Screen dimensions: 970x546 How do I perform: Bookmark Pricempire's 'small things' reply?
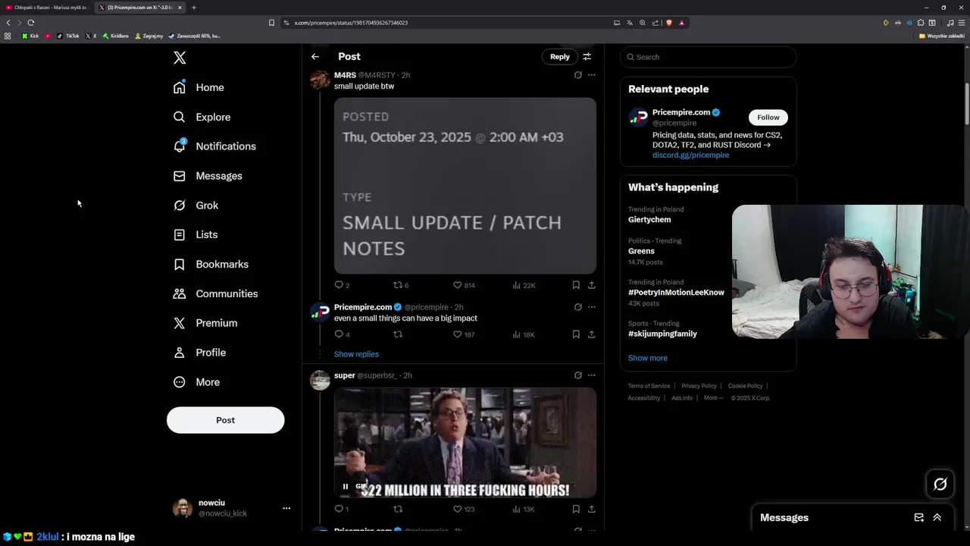pos(576,334)
